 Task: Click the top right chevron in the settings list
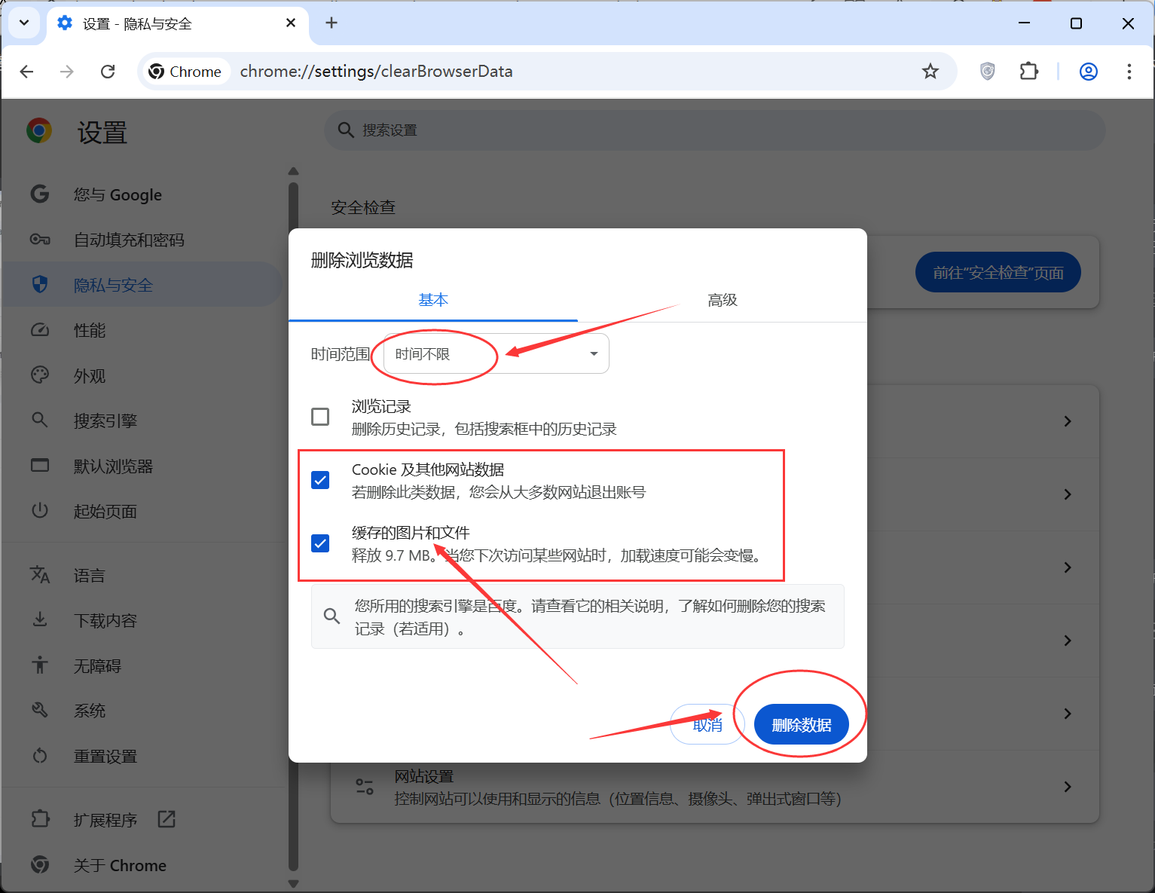(x=1068, y=421)
